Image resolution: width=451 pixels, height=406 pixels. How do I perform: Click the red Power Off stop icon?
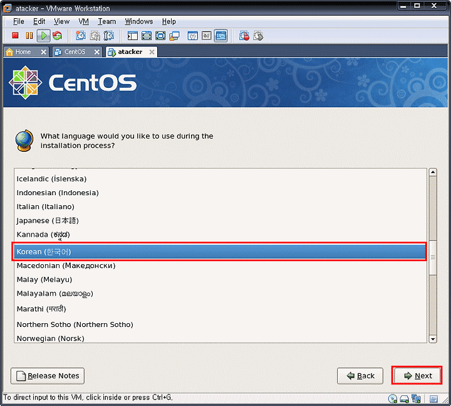tap(15, 35)
